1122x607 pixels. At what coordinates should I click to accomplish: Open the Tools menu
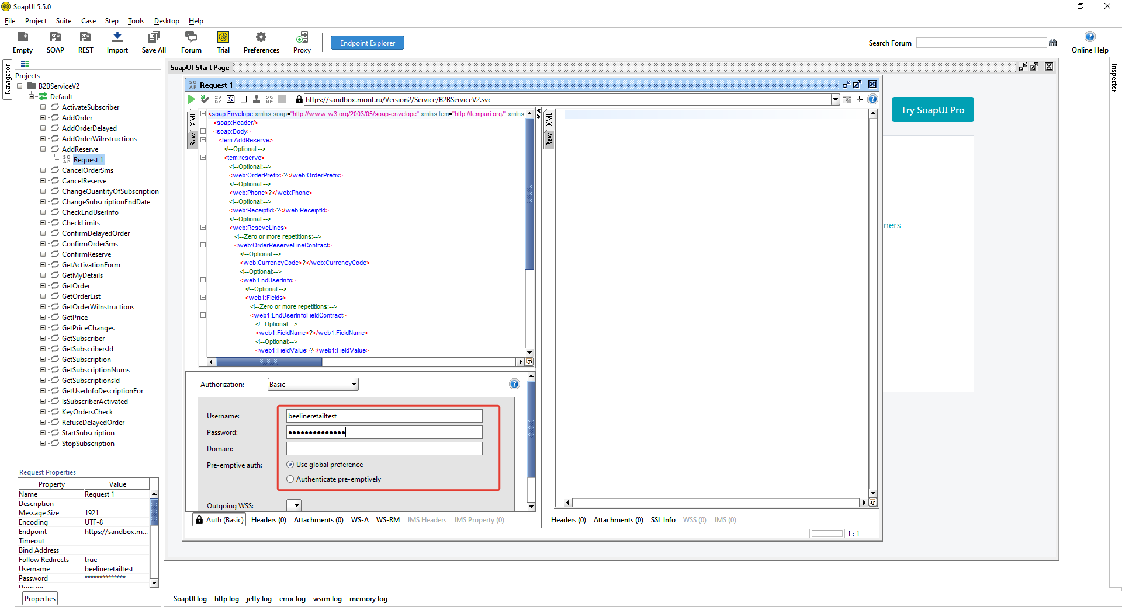tap(136, 21)
